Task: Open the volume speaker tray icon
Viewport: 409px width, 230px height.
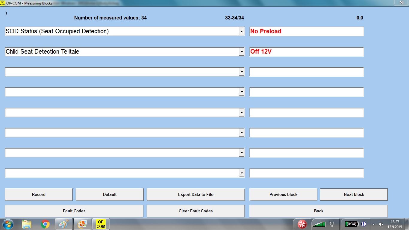Action: pyautogui.click(x=381, y=224)
